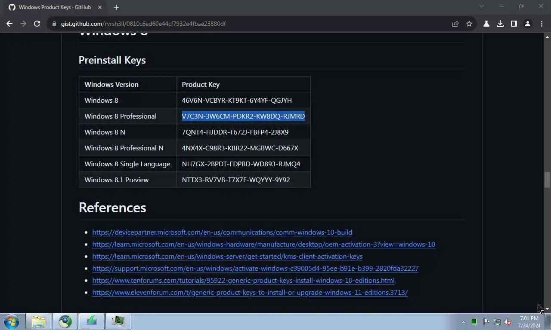Bookmark this page with the star

tap(469, 24)
